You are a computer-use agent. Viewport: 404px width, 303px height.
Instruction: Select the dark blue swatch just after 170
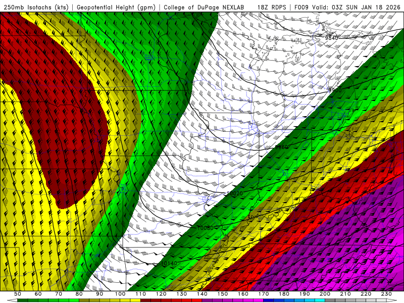(269, 300)
